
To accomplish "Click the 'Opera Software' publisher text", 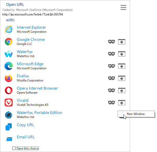I will pyautogui.click(x=27, y=93).
